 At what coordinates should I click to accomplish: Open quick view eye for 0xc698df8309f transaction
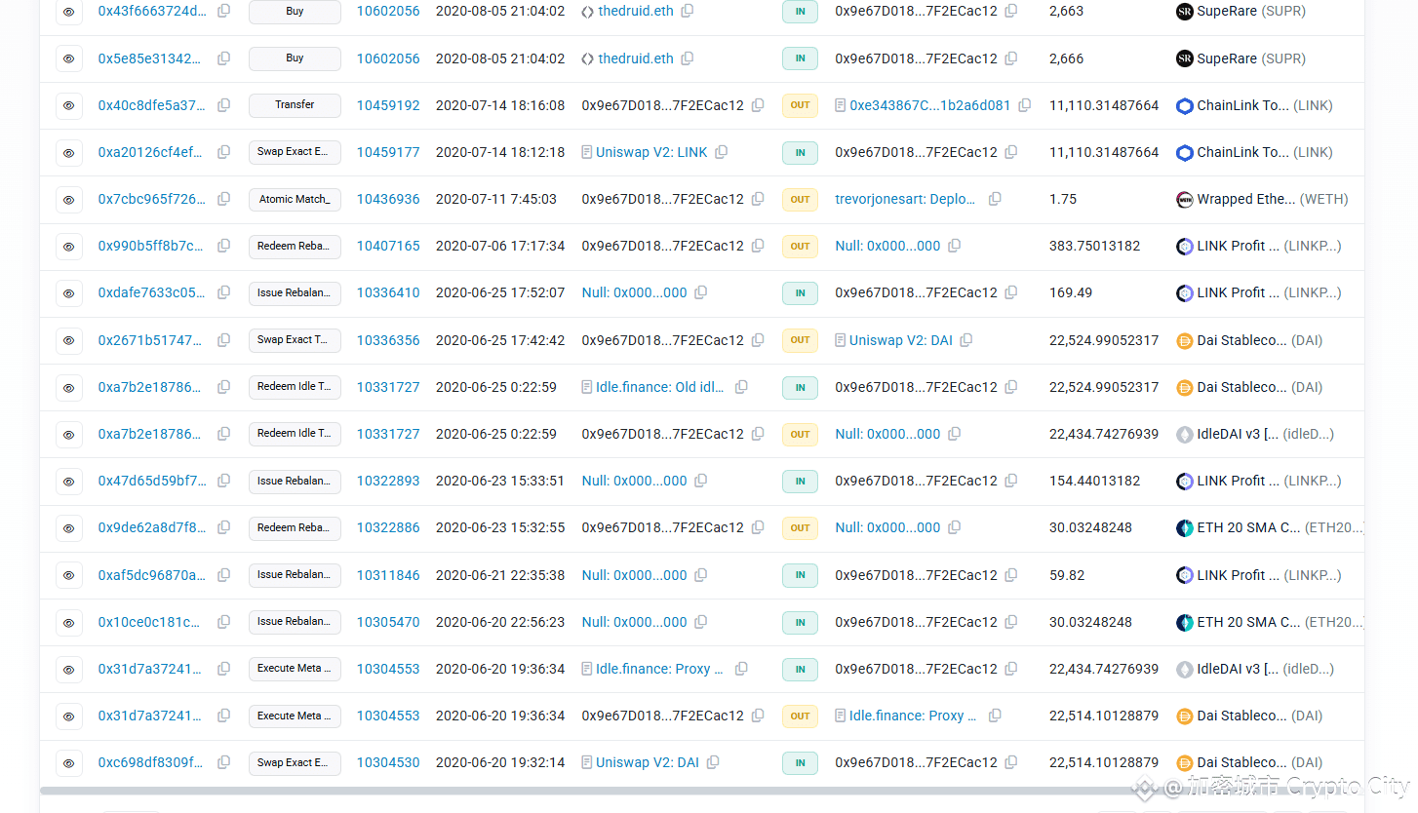tap(69, 763)
